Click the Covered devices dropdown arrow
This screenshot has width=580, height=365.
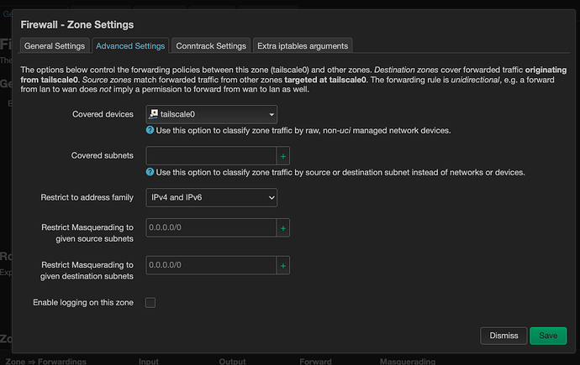click(x=272, y=114)
